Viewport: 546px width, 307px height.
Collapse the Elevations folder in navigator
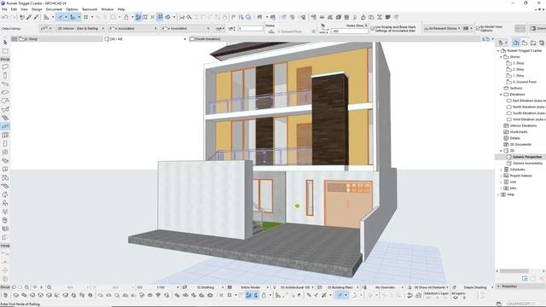pyautogui.click(x=501, y=95)
